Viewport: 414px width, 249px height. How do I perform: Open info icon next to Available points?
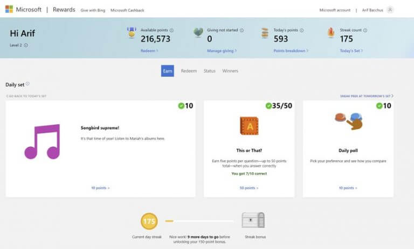[171, 30]
